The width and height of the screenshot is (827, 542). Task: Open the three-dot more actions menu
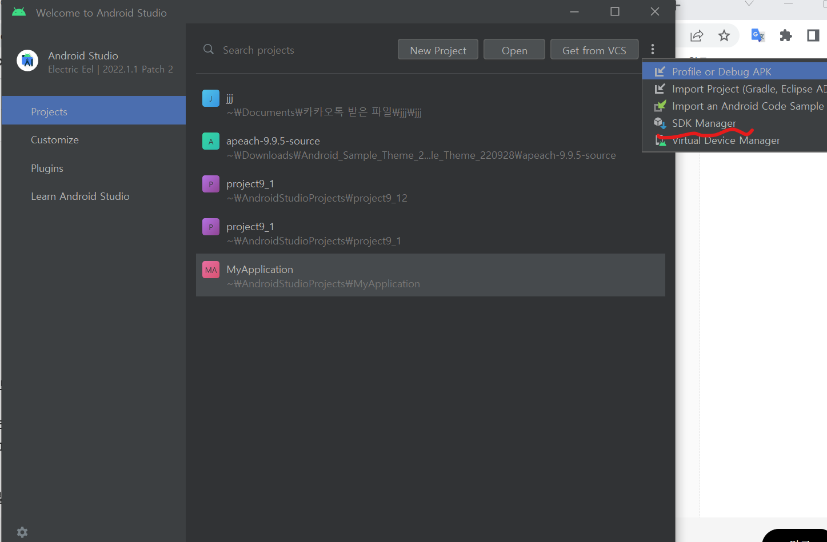[652, 50]
